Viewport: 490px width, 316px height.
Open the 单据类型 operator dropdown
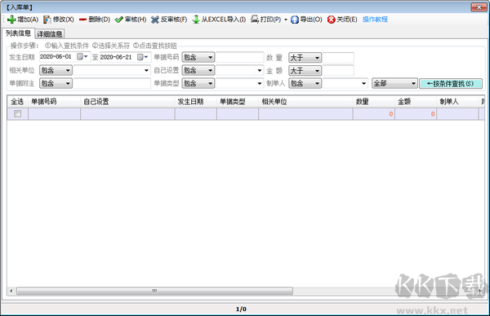pyautogui.click(x=198, y=83)
